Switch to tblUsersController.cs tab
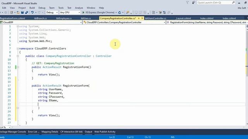Image resolution: width=248 pixels, height=139 pixels. tap(156, 18)
